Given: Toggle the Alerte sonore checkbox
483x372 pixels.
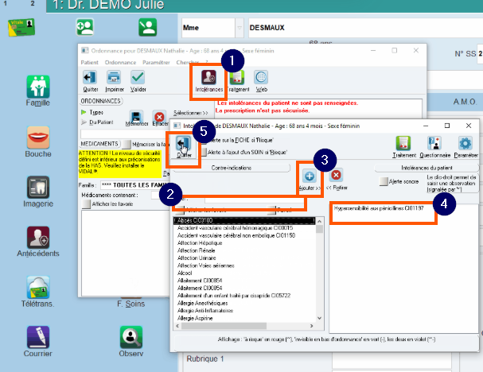Looking at the screenshot, I should click(384, 181).
